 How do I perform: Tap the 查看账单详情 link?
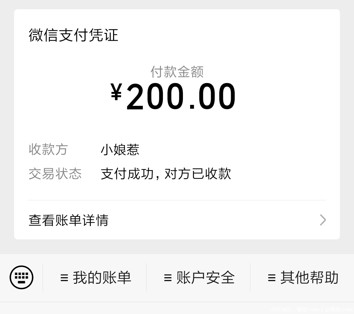point(69,220)
